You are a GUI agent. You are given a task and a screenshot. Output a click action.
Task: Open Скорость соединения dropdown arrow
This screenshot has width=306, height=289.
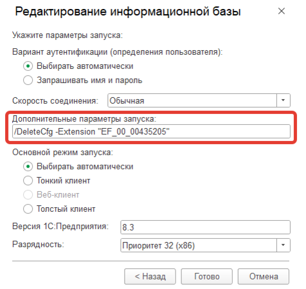pos(283,100)
